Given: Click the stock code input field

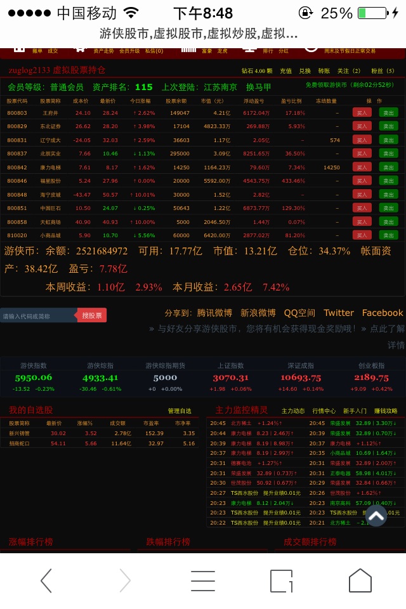Looking at the screenshot, I should point(38,315).
